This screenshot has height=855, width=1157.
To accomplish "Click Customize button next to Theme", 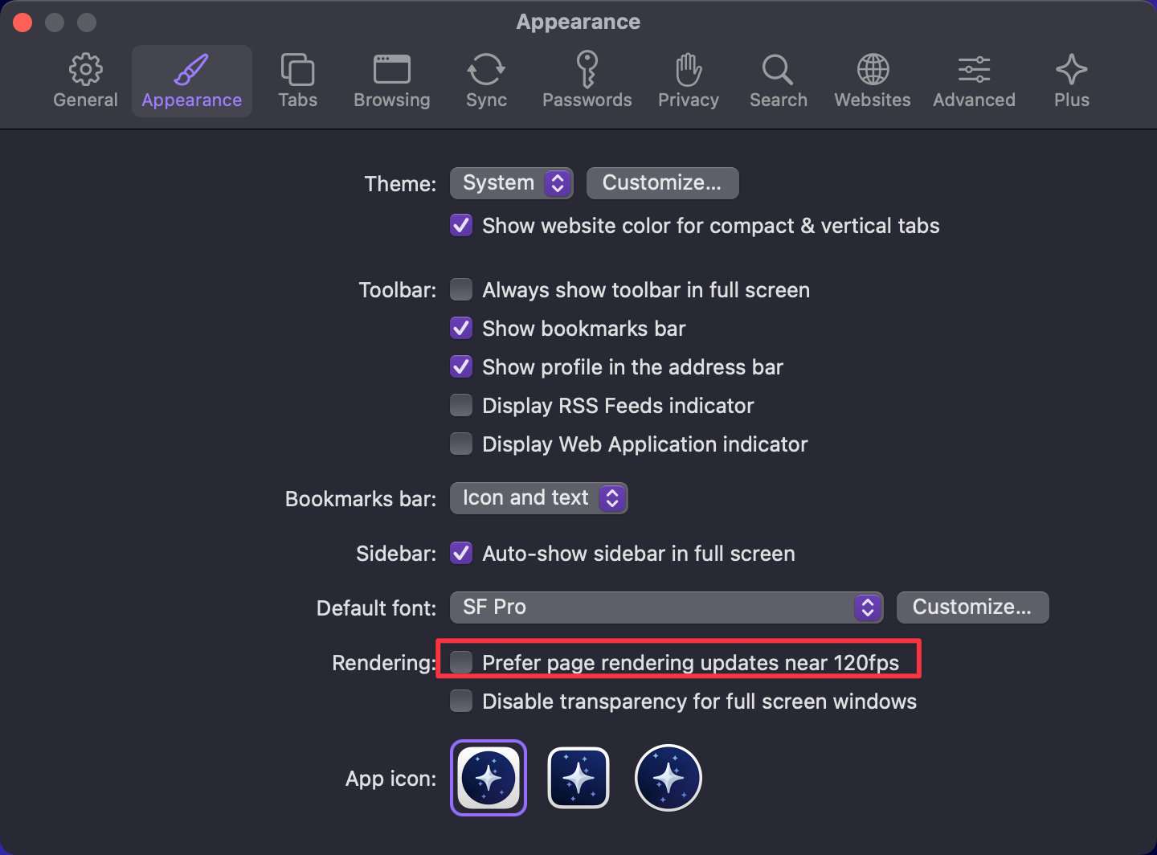I will pyautogui.click(x=662, y=183).
